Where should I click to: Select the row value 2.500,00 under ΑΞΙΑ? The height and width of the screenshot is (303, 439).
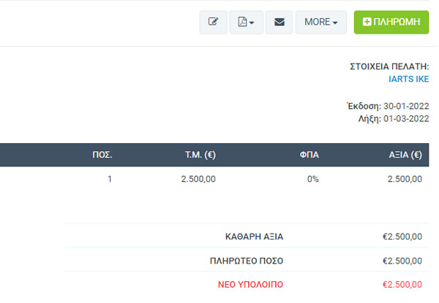click(405, 179)
